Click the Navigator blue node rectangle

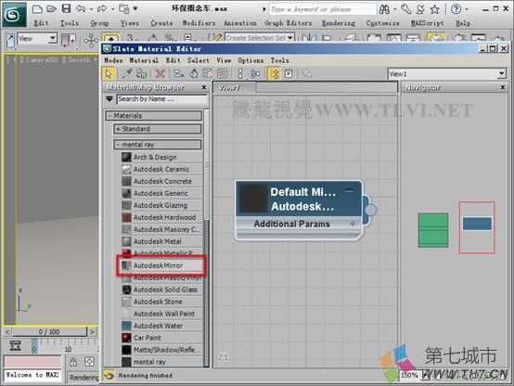477,224
